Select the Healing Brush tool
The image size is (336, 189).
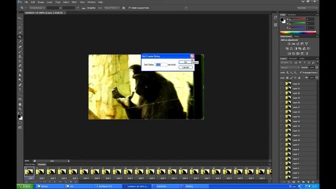point(20,47)
